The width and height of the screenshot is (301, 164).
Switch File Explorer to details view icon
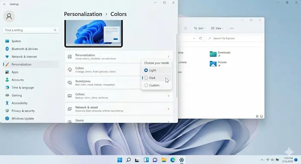coord(257,116)
